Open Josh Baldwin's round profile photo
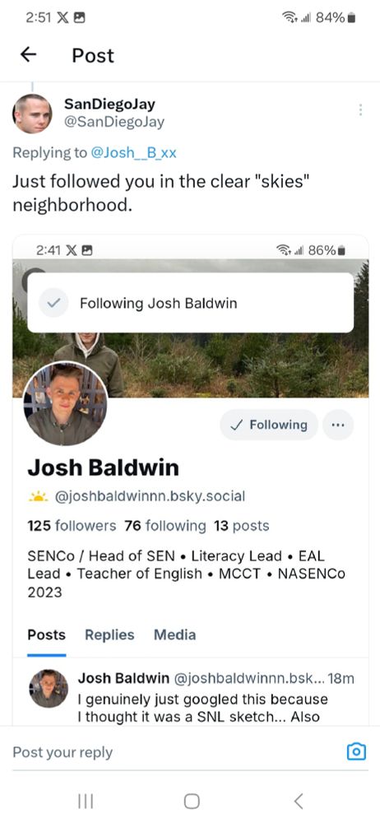This screenshot has width=380, height=823. pos(65,403)
